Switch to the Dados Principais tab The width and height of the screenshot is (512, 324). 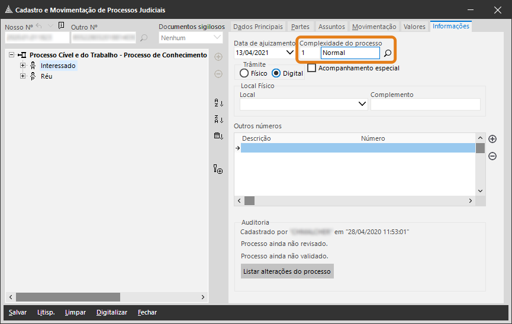[257, 27]
